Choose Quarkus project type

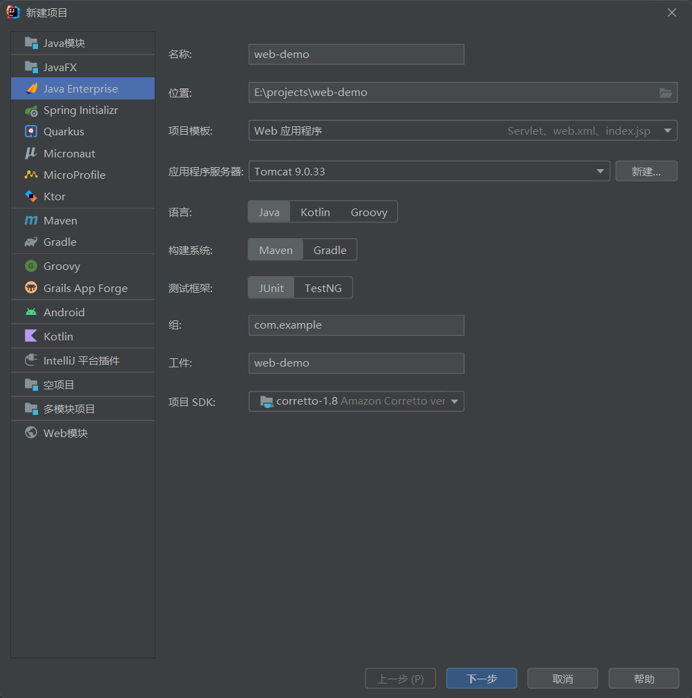[83, 132]
